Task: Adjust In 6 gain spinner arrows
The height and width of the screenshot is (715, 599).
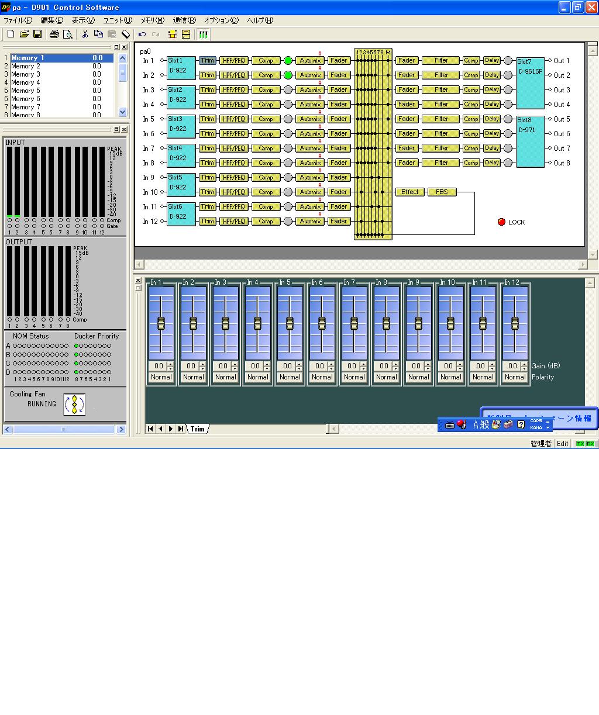Action: point(331,366)
